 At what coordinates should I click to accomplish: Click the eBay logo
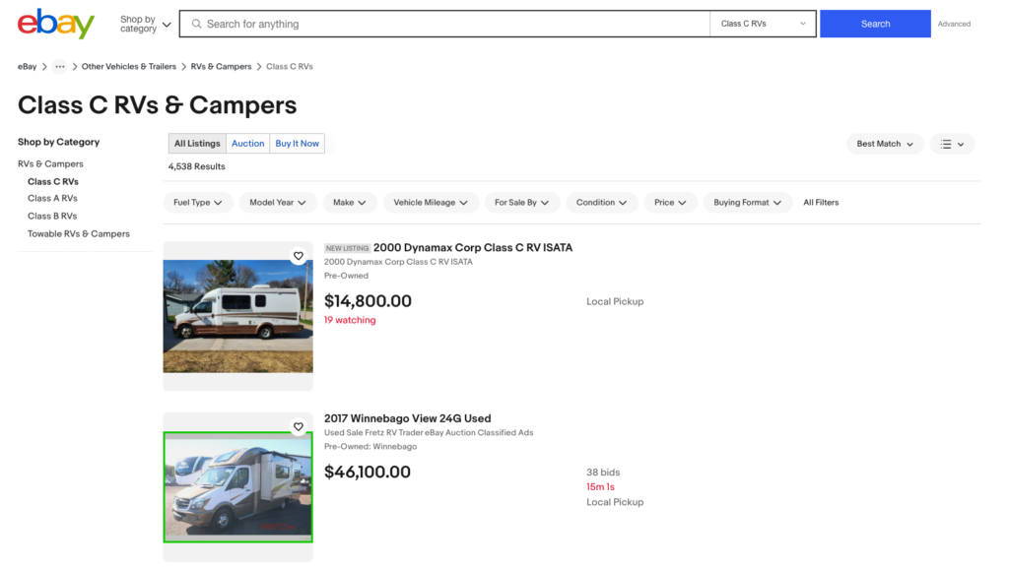56,24
